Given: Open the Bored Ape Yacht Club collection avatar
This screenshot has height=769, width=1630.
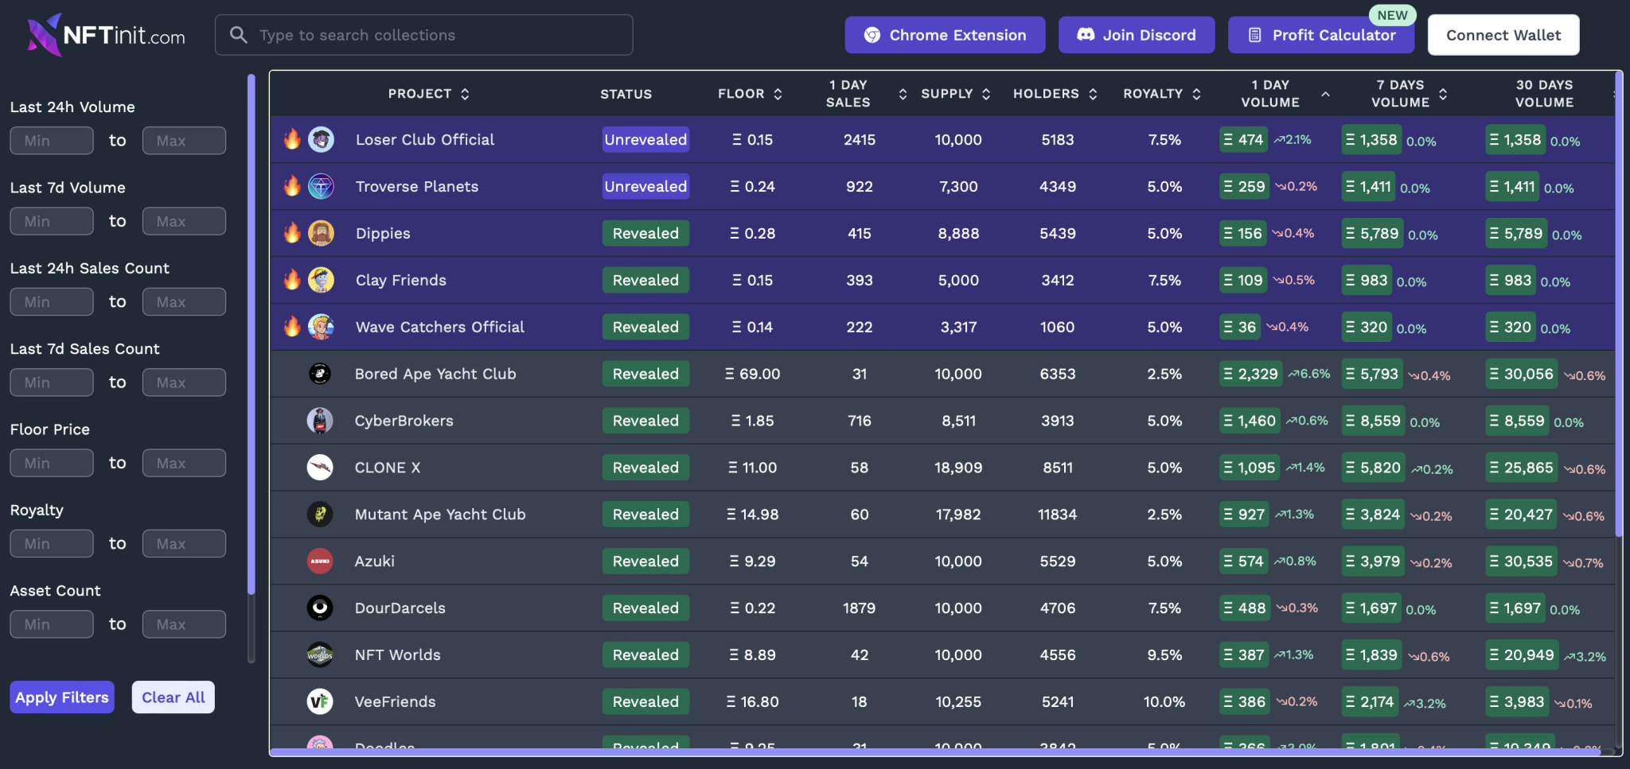Looking at the screenshot, I should point(320,373).
